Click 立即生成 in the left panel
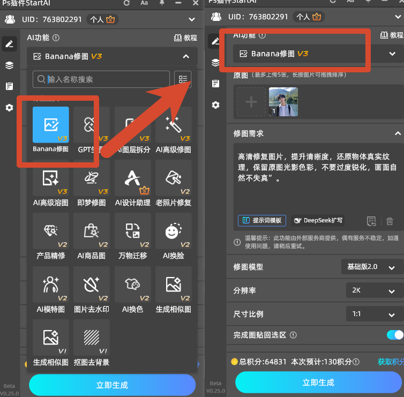The image size is (404, 397). [x=113, y=385]
